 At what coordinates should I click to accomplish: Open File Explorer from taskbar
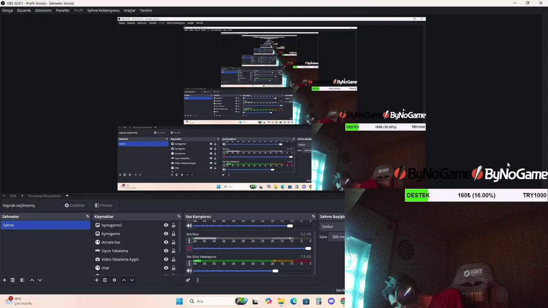[281, 301]
